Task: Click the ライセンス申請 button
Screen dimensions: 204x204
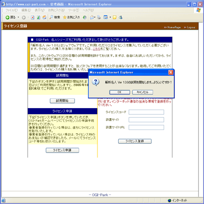Action: 62,150
